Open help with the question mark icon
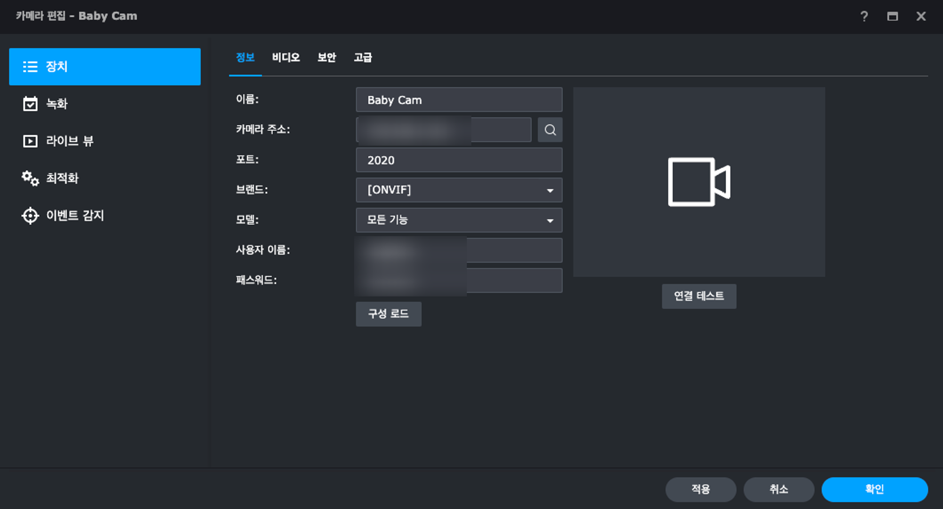The width and height of the screenshot is (943, 509). [x=864, y=16]
